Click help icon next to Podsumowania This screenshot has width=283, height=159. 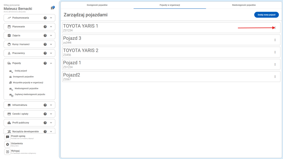(45, 18)
